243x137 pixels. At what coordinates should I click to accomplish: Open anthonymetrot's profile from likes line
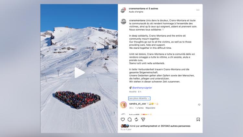[149, 126]
